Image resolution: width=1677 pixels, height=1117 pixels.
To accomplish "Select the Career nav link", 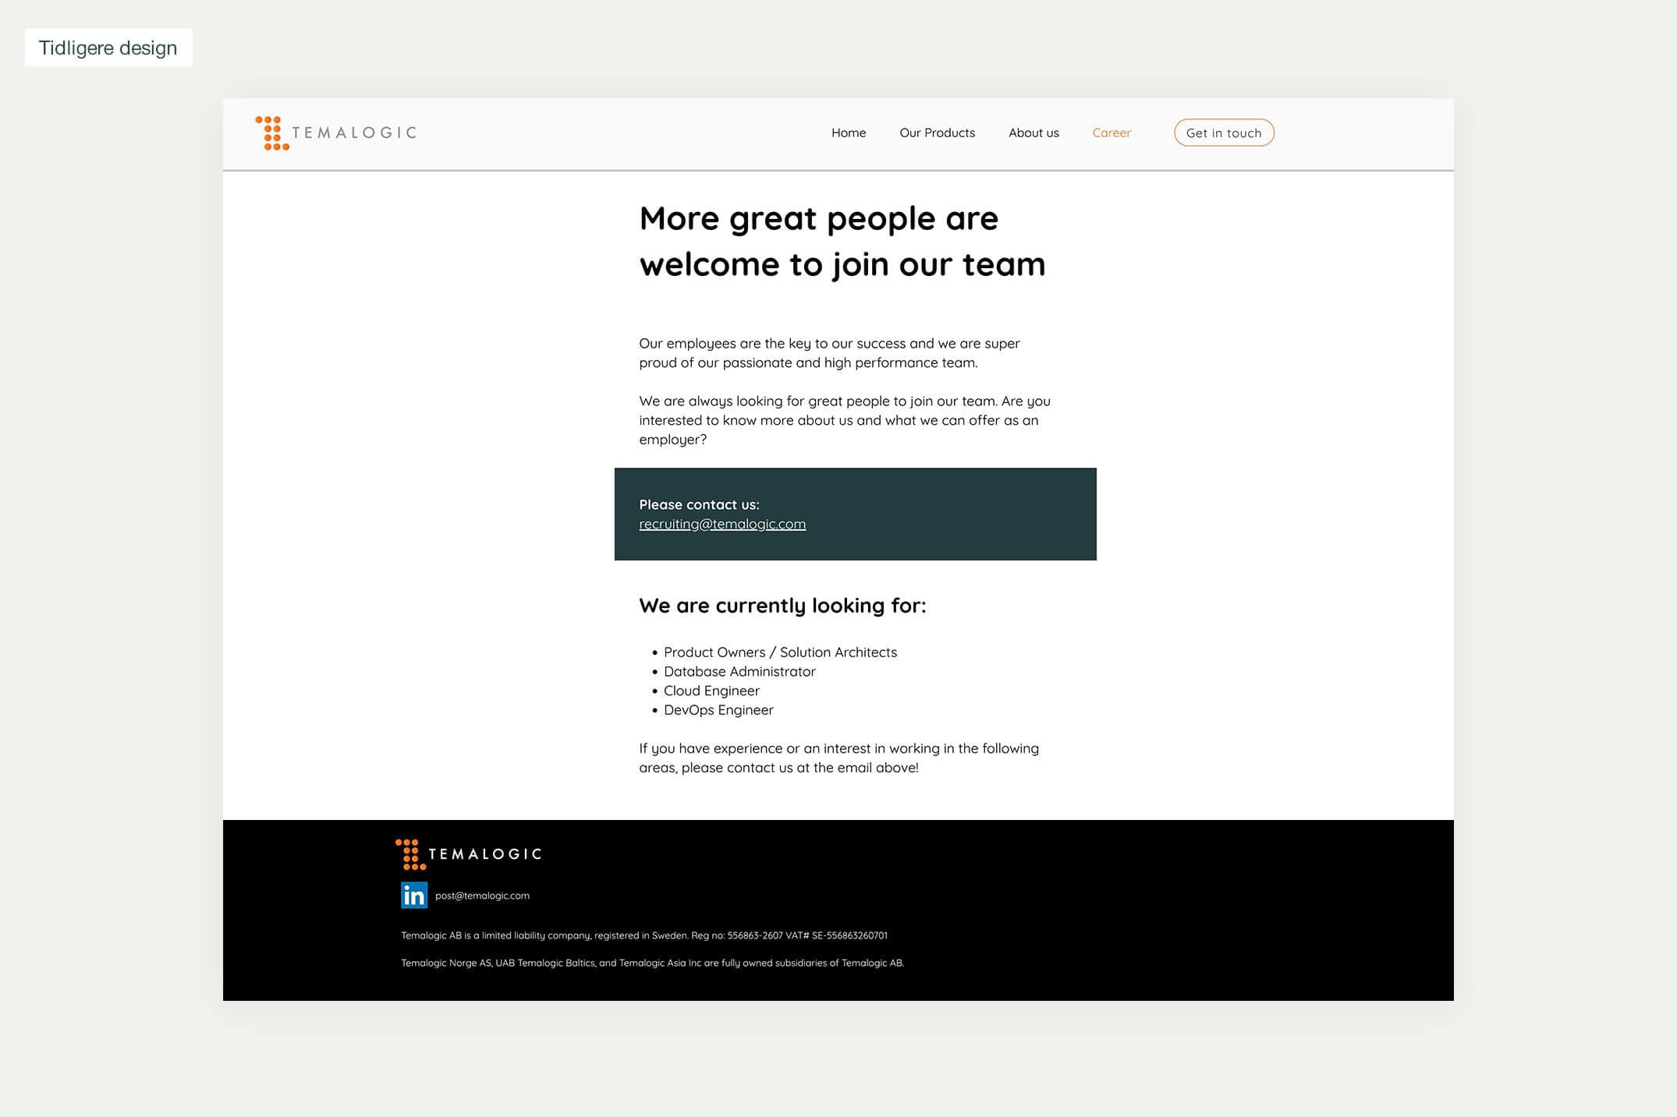I will tap(1111, 133).
